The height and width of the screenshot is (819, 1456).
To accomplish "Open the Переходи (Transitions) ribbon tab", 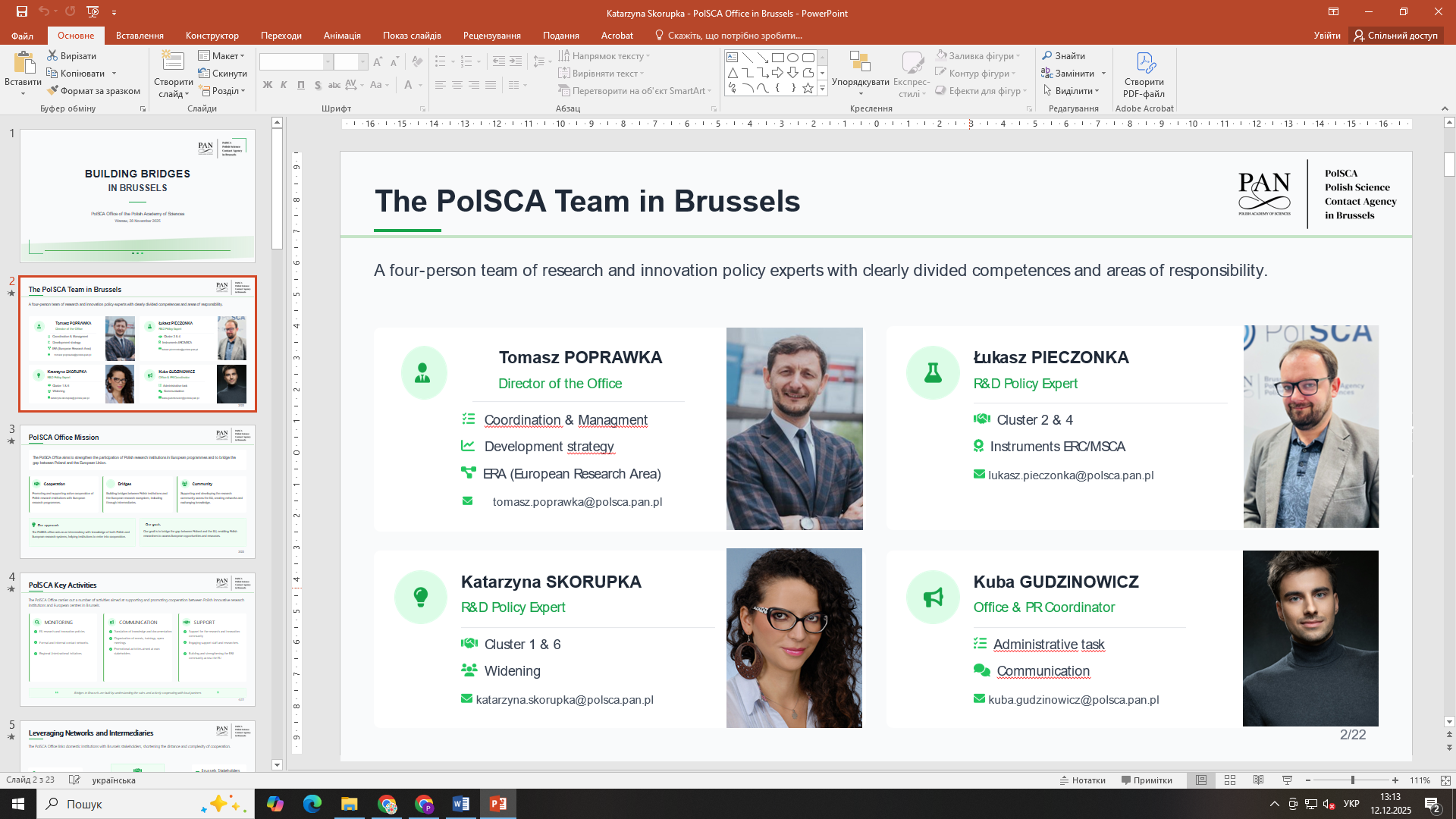I will click(281, 36).
